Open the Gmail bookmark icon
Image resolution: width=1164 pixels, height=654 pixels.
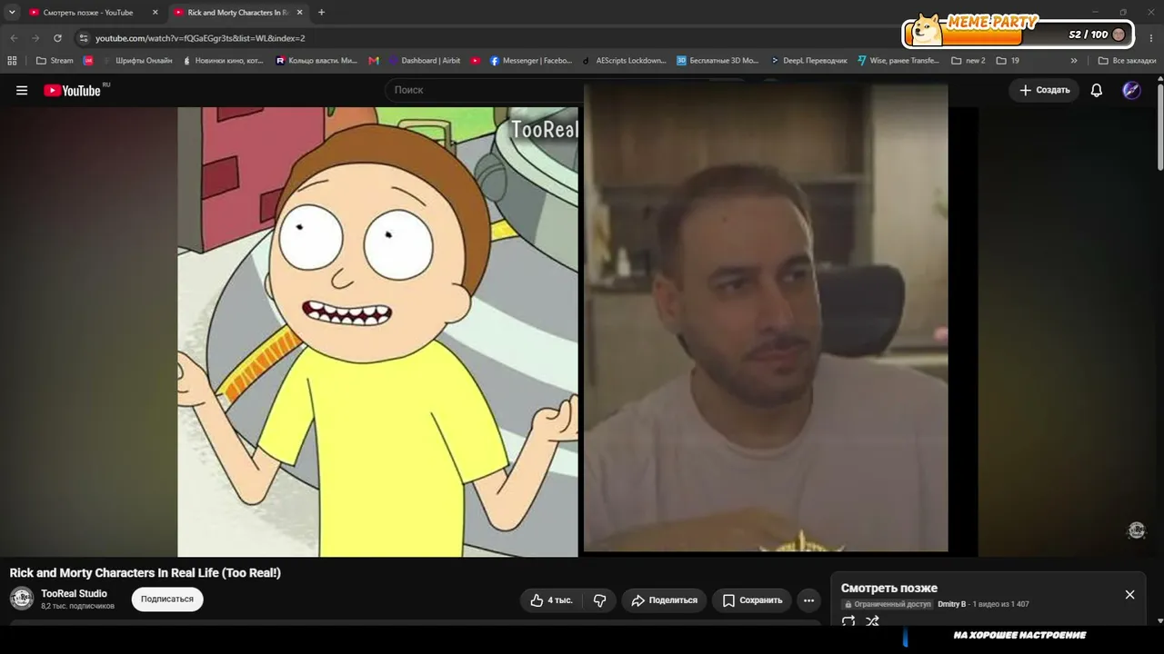pos(374,61)
